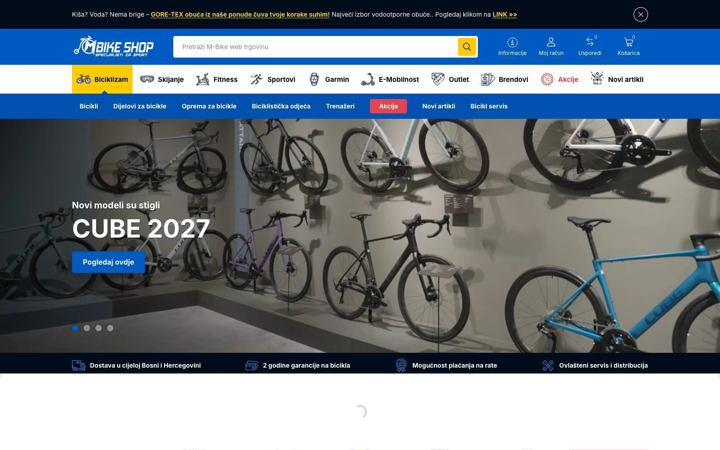Click the Pogledaj ovdje button
This screenshot has width=720, height=450.
[108, 262]
